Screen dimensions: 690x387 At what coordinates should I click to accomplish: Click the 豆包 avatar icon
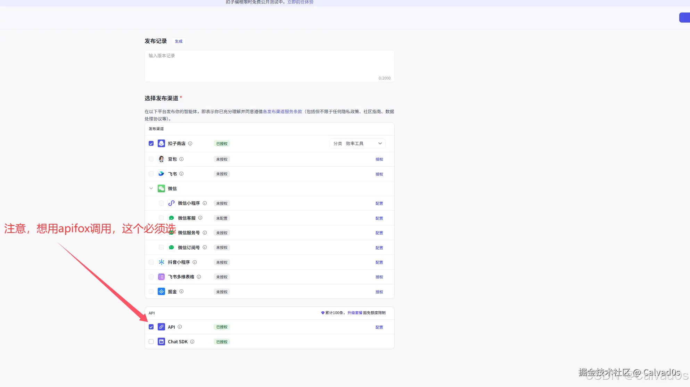[x=161, y=159]
